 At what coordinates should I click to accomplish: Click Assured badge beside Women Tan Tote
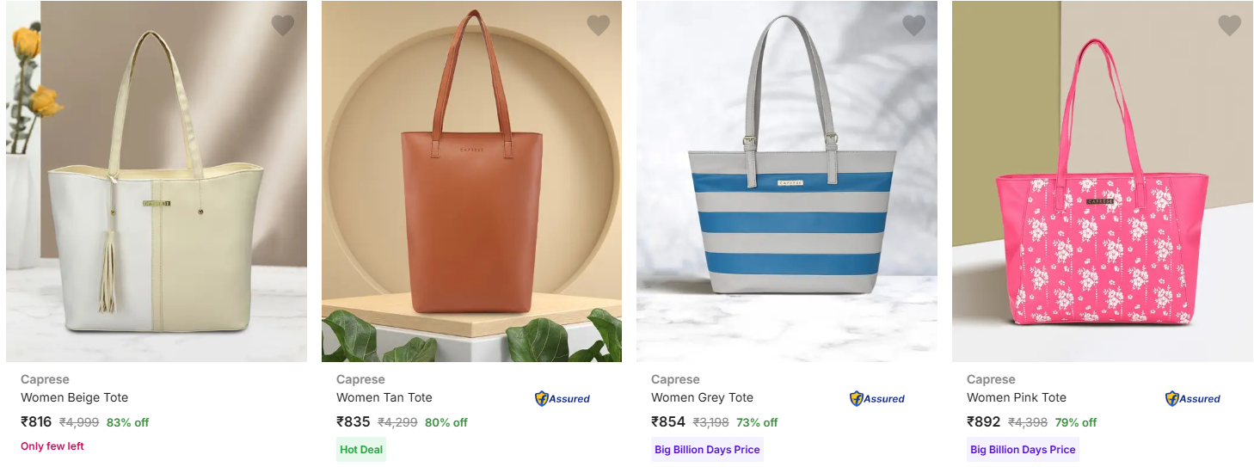562,398
